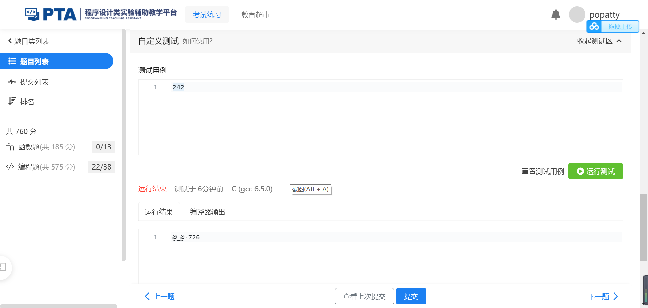Submit the solution with 提交
This screenshot has height=308, width=648.
(411, 296)
